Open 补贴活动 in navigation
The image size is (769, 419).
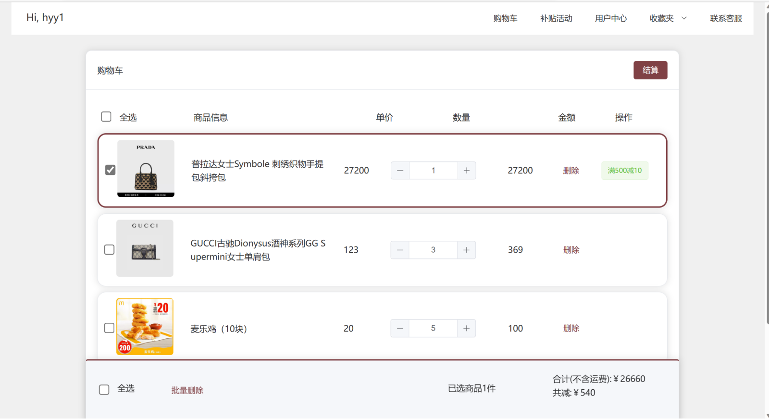click(x=556, y=18)
